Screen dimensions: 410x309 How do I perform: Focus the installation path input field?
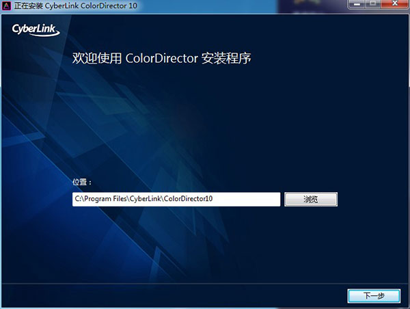[x=176, y=200]
